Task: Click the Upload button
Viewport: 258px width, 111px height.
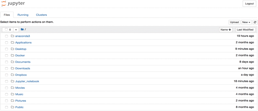Action: (x=234, y=22)
